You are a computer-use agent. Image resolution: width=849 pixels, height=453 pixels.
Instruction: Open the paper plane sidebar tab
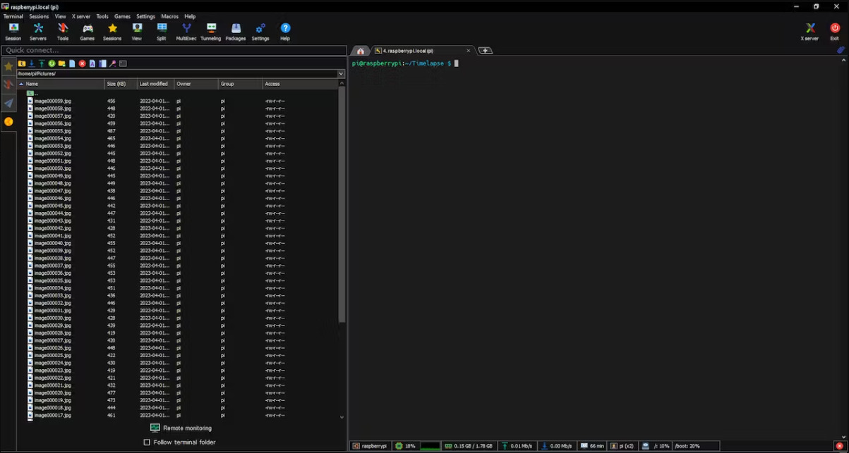coord(8,104)
